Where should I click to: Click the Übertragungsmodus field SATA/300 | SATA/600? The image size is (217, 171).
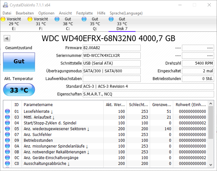112,71
